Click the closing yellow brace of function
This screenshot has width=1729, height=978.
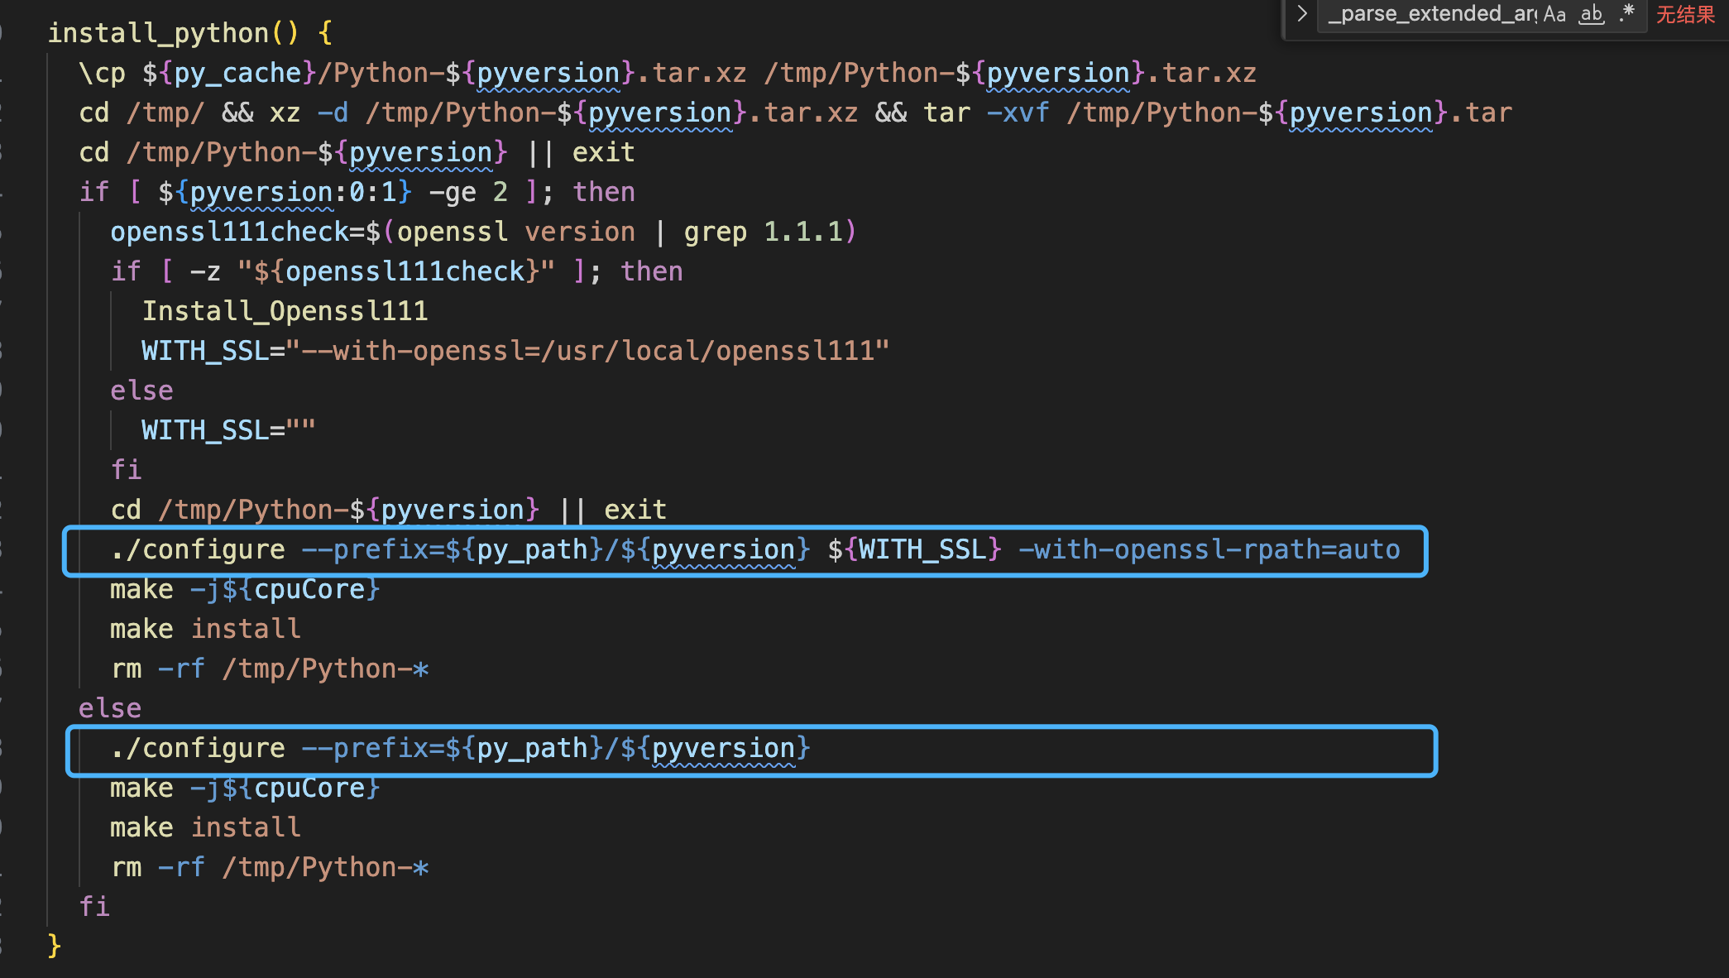(55, 945)
